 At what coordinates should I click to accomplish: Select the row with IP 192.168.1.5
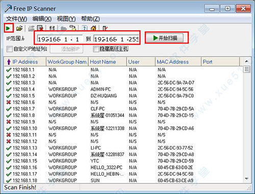click(124, 96)
